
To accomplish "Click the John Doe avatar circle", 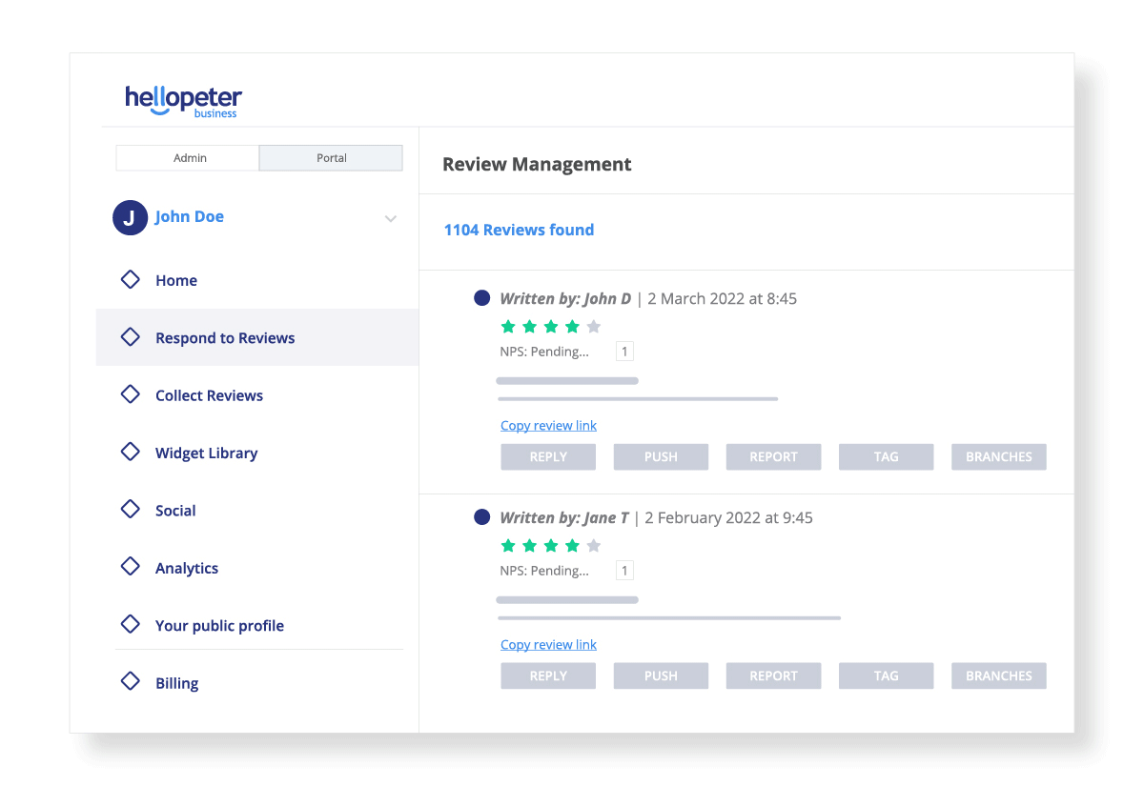I will coord(130,218).
